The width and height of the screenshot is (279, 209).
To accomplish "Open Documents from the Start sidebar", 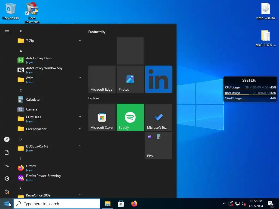I will coord(7,152).
